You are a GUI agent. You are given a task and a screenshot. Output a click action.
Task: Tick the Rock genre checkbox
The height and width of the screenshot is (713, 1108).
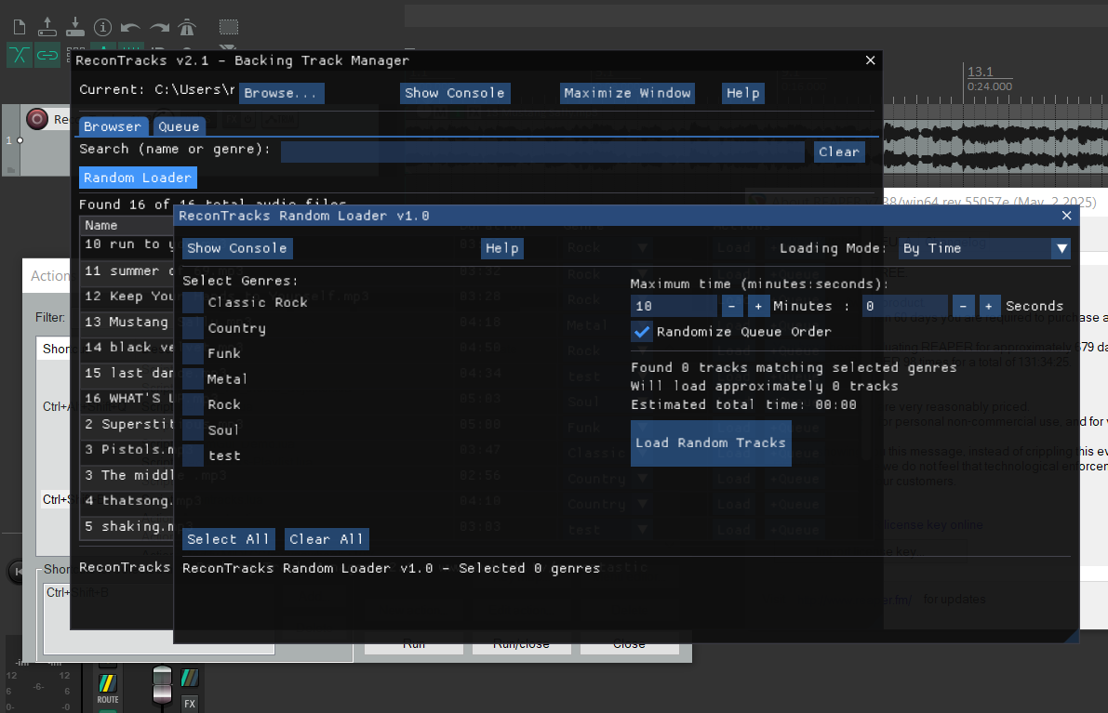193,404
